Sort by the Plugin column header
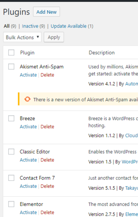 pyautogui.click(x=27, y=53)
